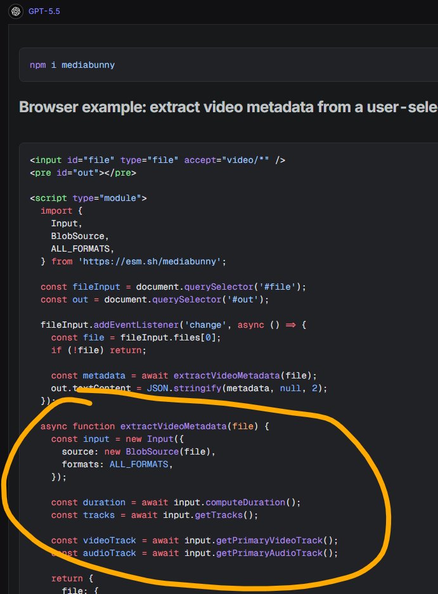Click the GPT-5.5 model label
This screenshot has width=438, height=594.
[44, 11]
